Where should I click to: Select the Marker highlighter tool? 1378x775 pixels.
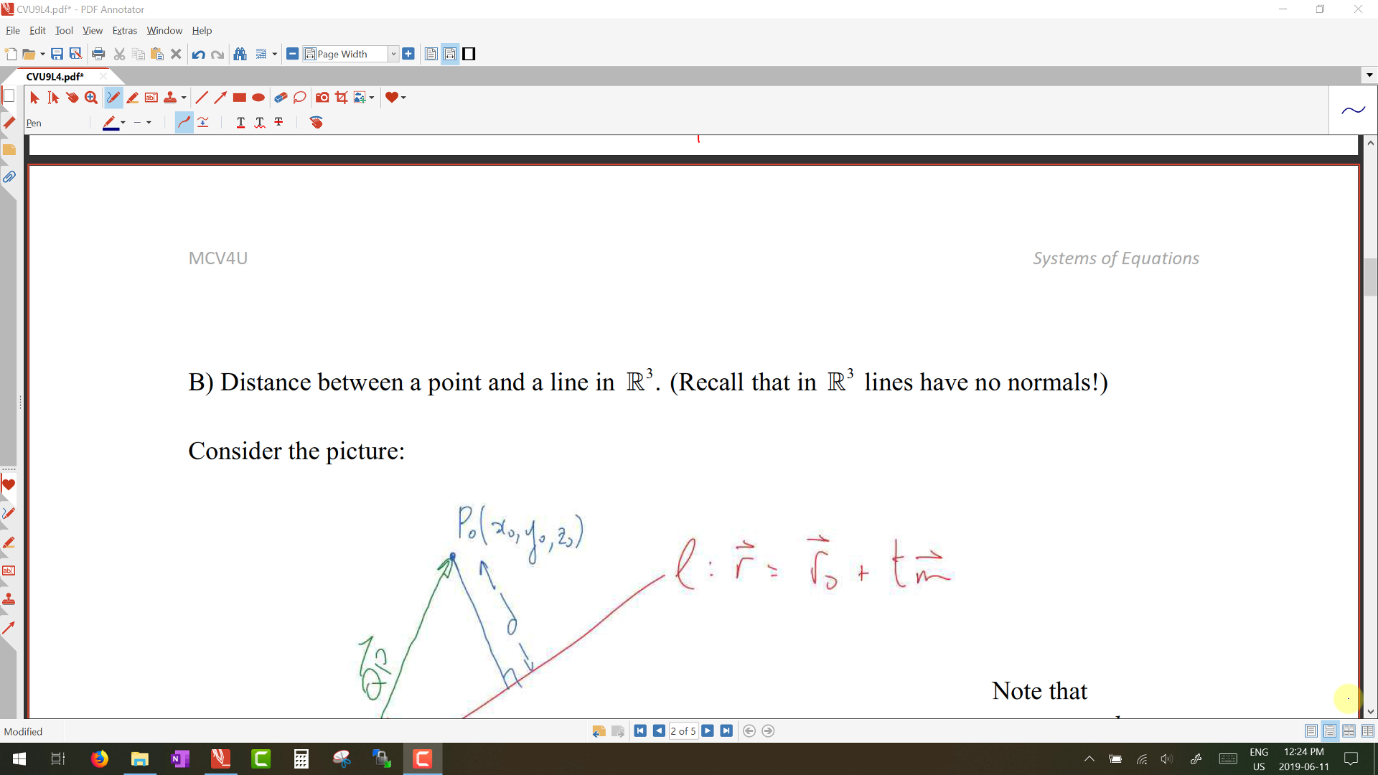click(x=132, y=98)
